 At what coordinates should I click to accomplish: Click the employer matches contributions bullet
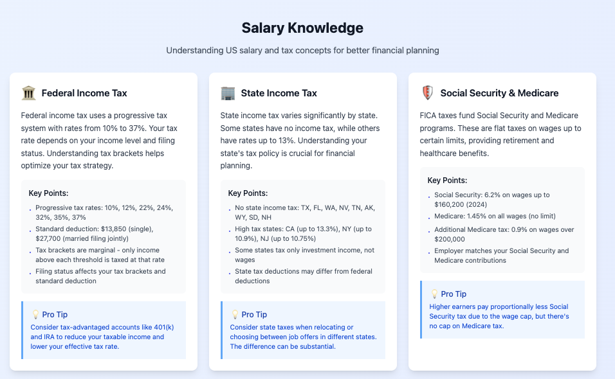502,256
